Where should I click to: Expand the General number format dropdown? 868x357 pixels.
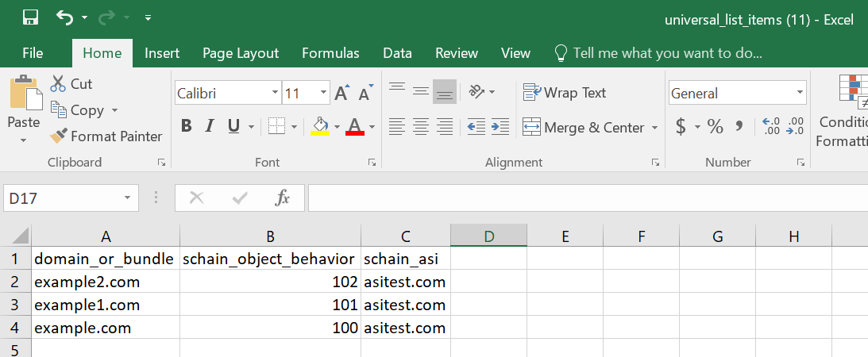point(799,93)
